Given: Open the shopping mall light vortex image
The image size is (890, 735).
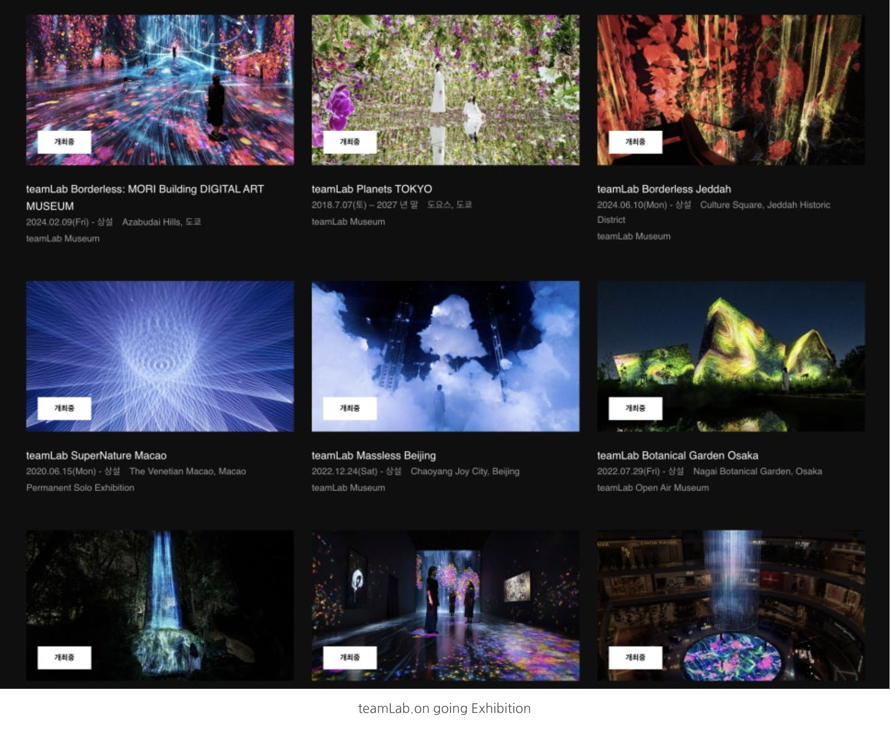Looking at the screenshot, I should (x=731, y=605).
